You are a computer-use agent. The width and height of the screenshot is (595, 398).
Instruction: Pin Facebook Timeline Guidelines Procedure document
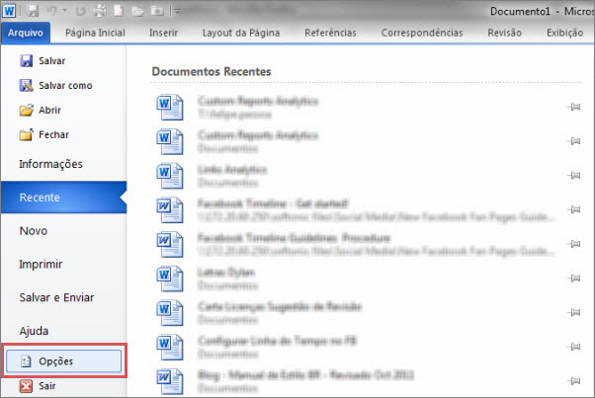pyautogui.click(x=575, y=243)
